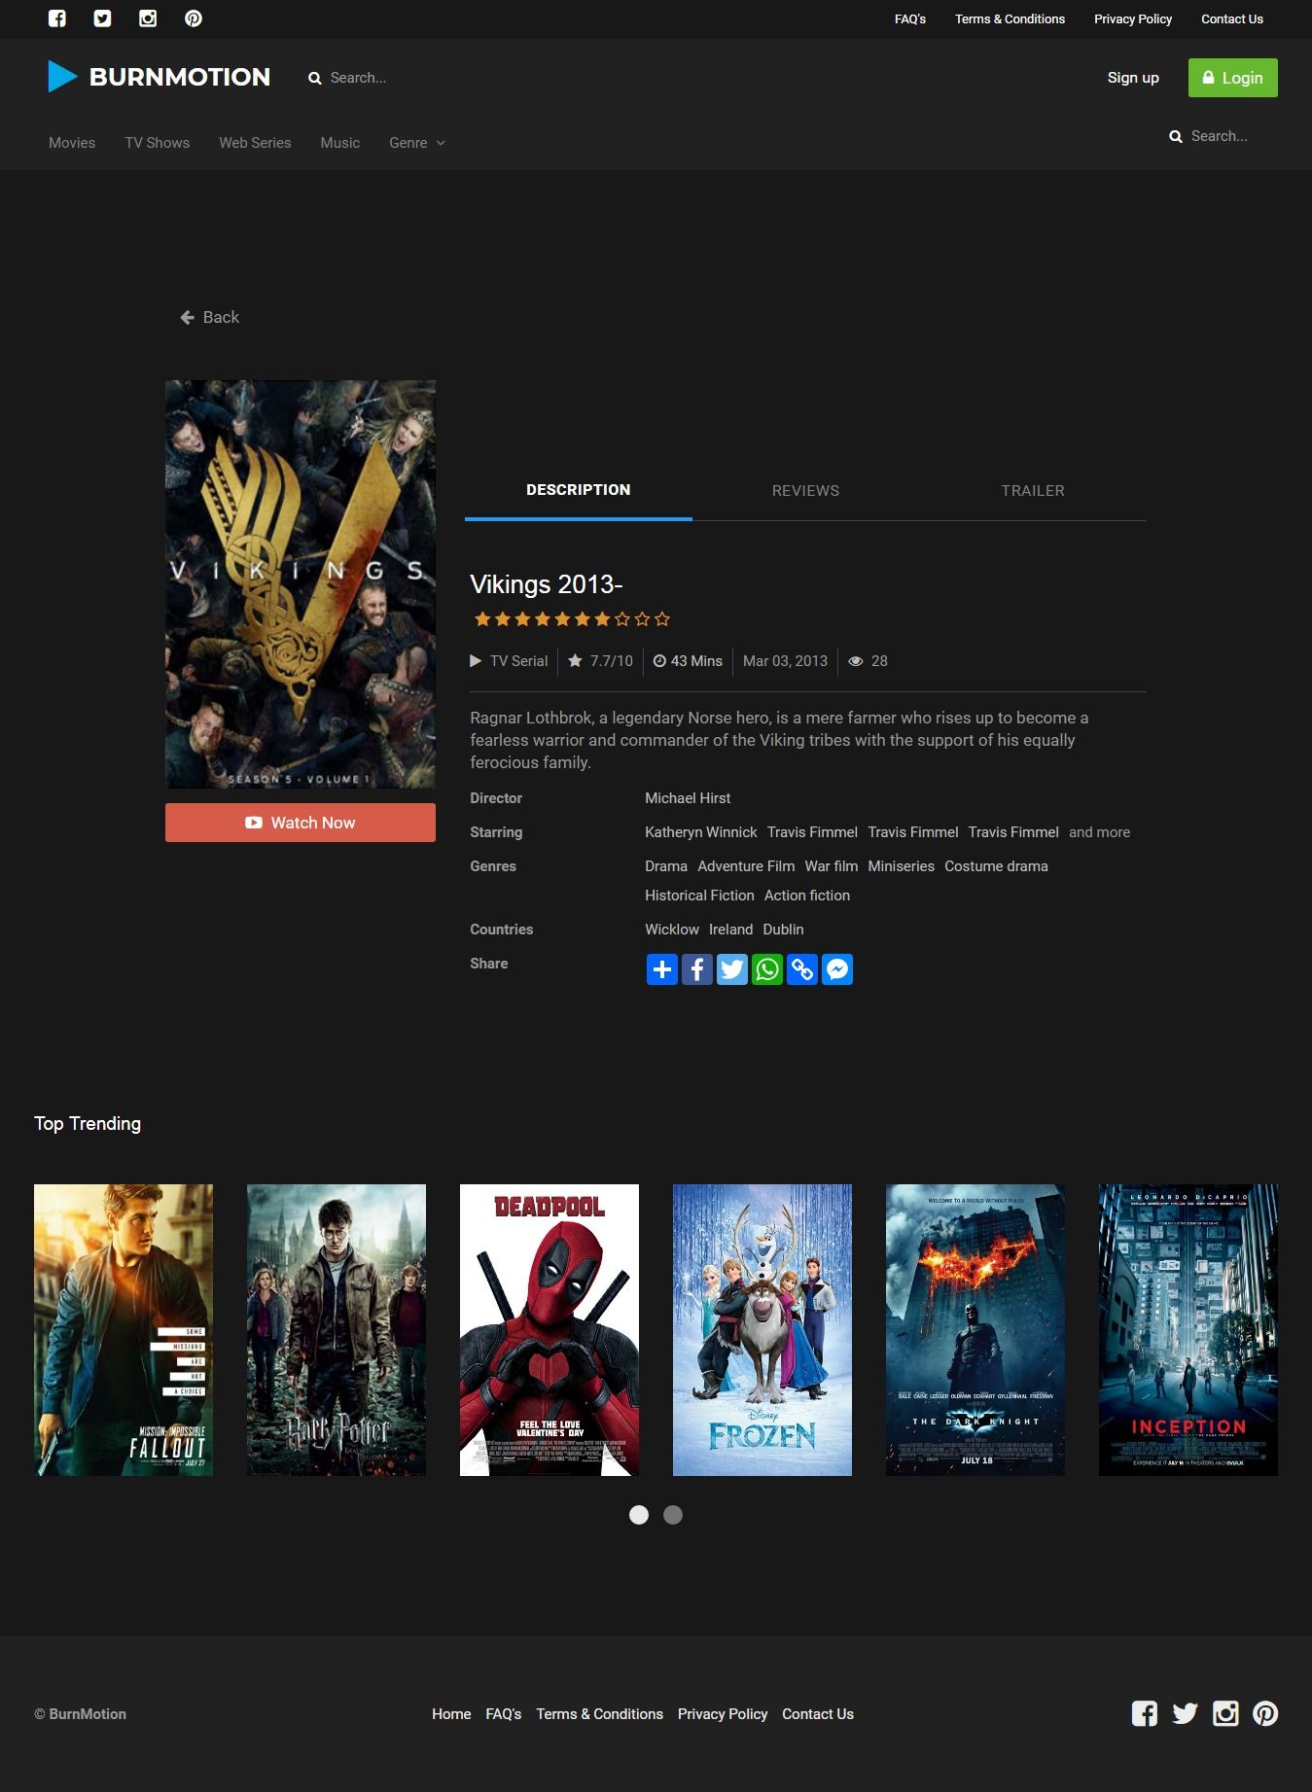The image size is (1312, 1792).
Task: Click the Sign up link
Action: [1133, 78]
